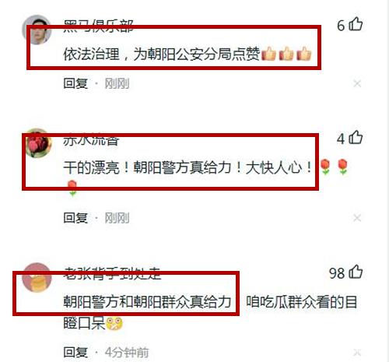
Task: Dismiss the second comment with X icon
Action: point(357,218)
